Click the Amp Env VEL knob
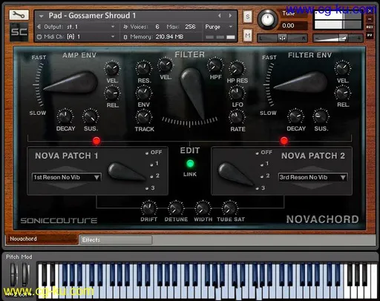This screenshot has width=380, height=301. click(112, 68)
